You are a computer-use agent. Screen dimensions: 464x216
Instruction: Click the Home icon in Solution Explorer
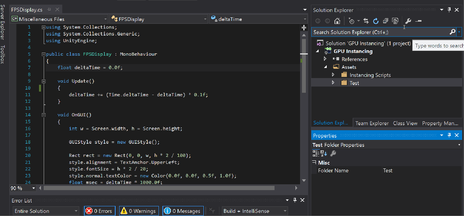click(x=337, y=21)
